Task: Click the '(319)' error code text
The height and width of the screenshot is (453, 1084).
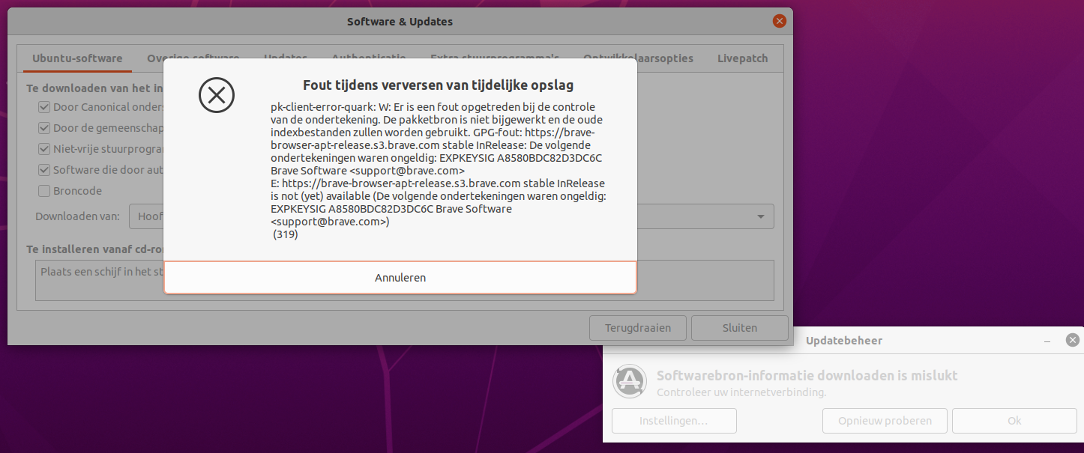Action: (x=286, y=234)
